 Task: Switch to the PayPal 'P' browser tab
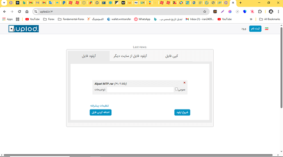pyautogui.click(x=64, y=3)
